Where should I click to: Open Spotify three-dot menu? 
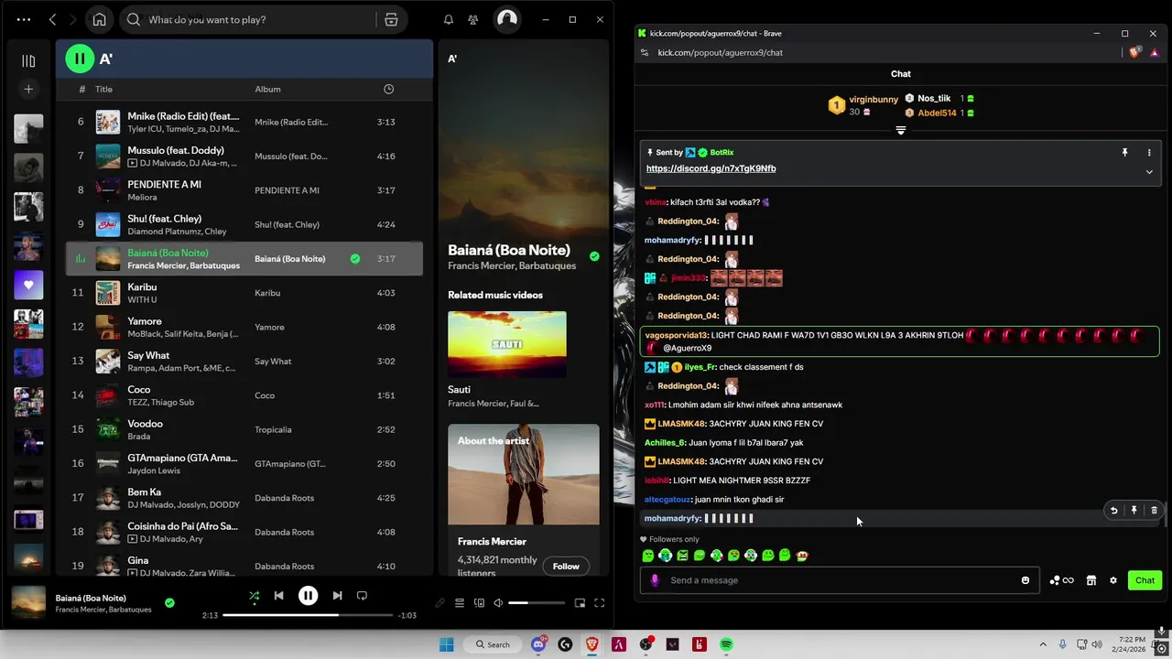pyautogui.click(x=23, y=19)
